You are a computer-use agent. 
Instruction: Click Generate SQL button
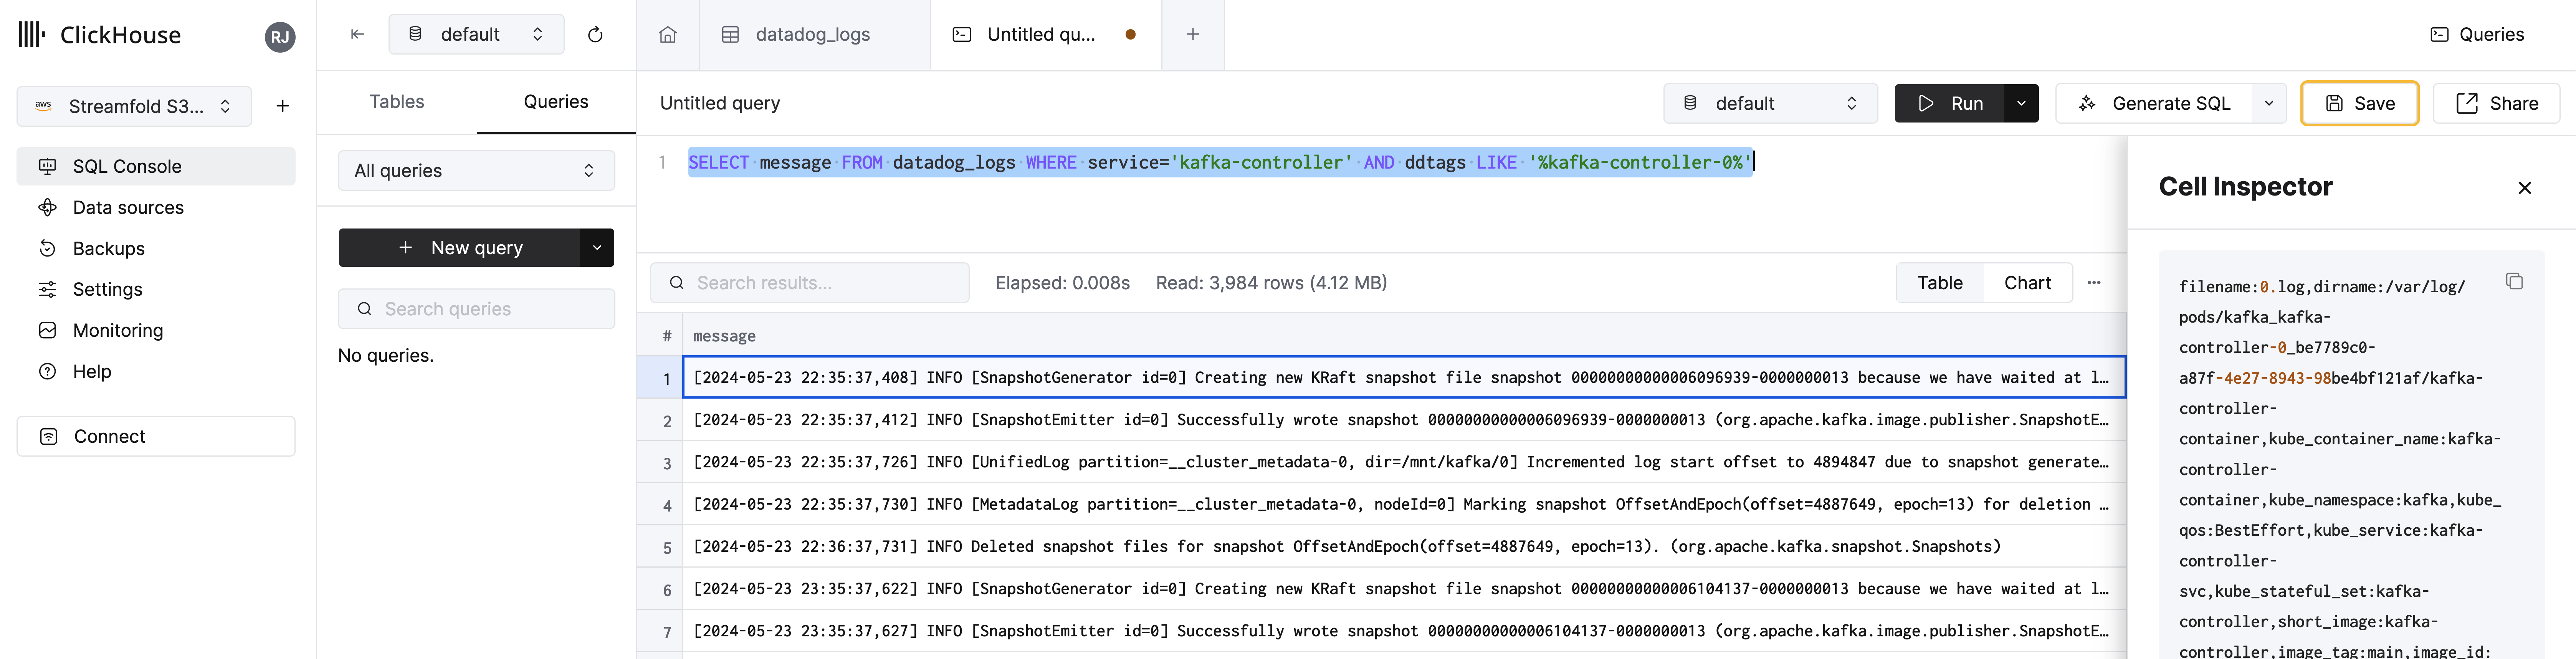point(2154,103)
